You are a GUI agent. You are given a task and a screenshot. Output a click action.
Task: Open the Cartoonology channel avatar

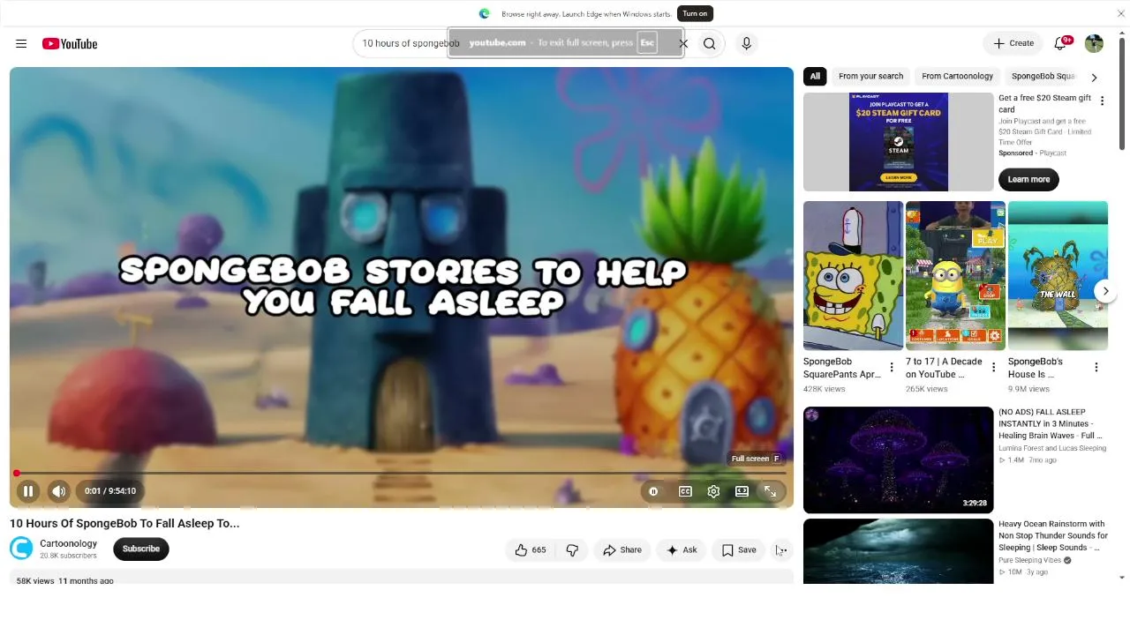coord(21,549)
